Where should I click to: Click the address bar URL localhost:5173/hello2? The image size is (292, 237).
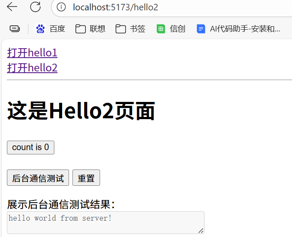tap(116, 7)
